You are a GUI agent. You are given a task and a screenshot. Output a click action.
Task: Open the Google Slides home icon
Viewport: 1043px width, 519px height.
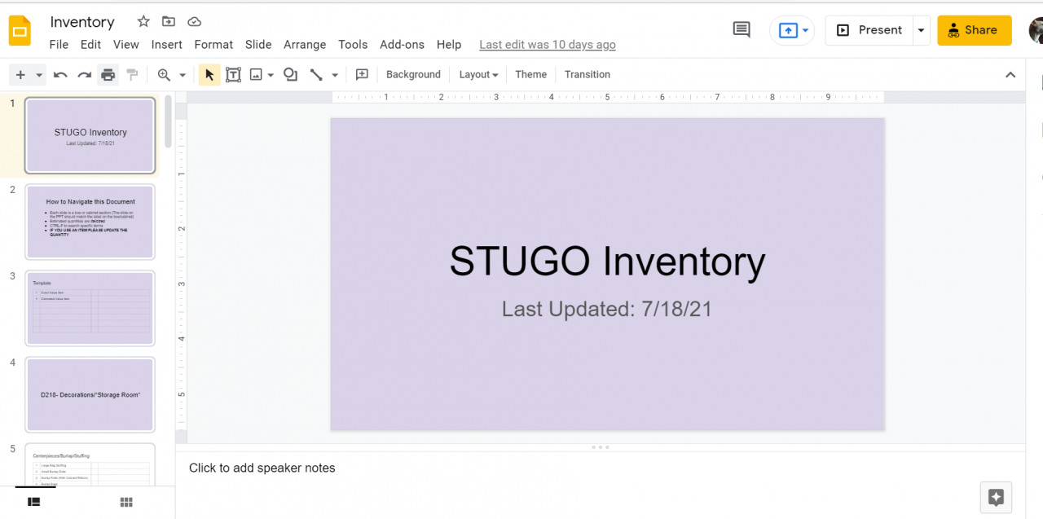tap(20, 31)
